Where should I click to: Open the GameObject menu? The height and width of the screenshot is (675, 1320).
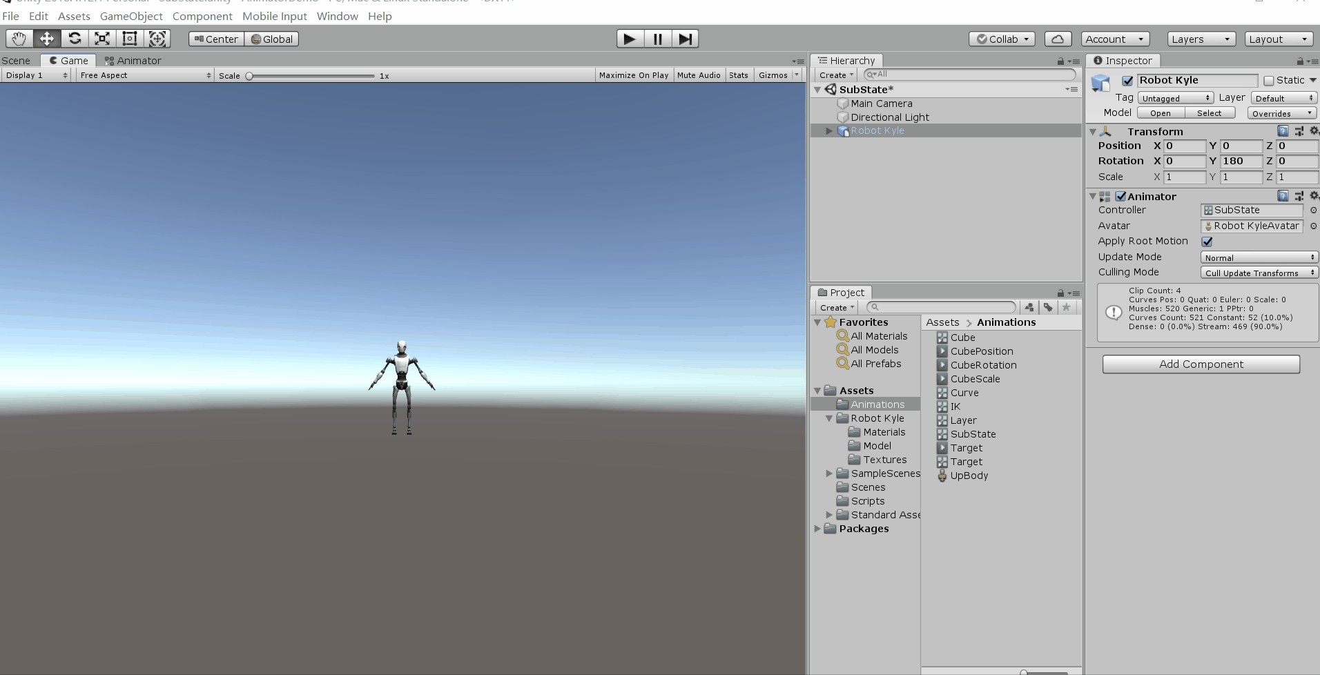coord(131,16)
